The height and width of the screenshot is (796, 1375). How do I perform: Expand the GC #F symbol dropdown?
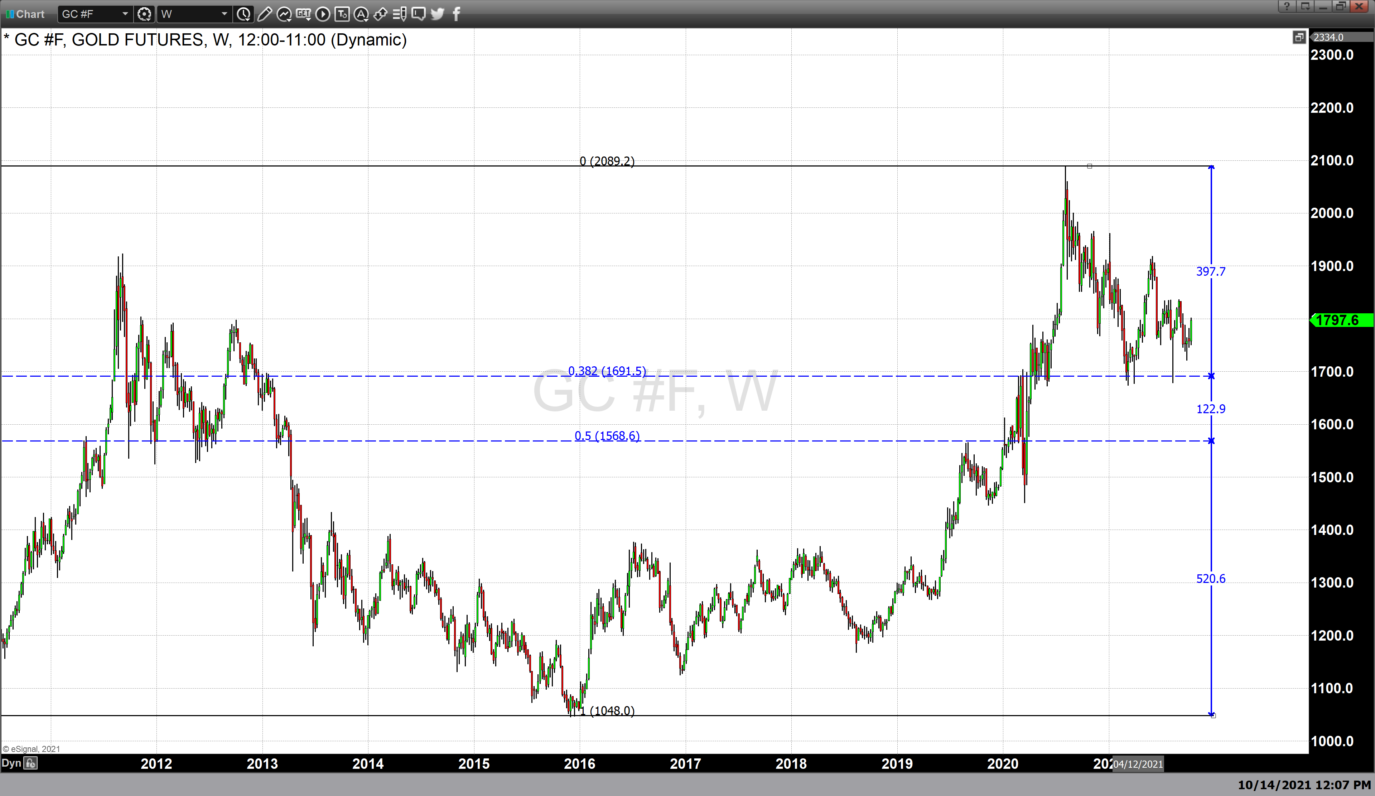coord(125,14)
